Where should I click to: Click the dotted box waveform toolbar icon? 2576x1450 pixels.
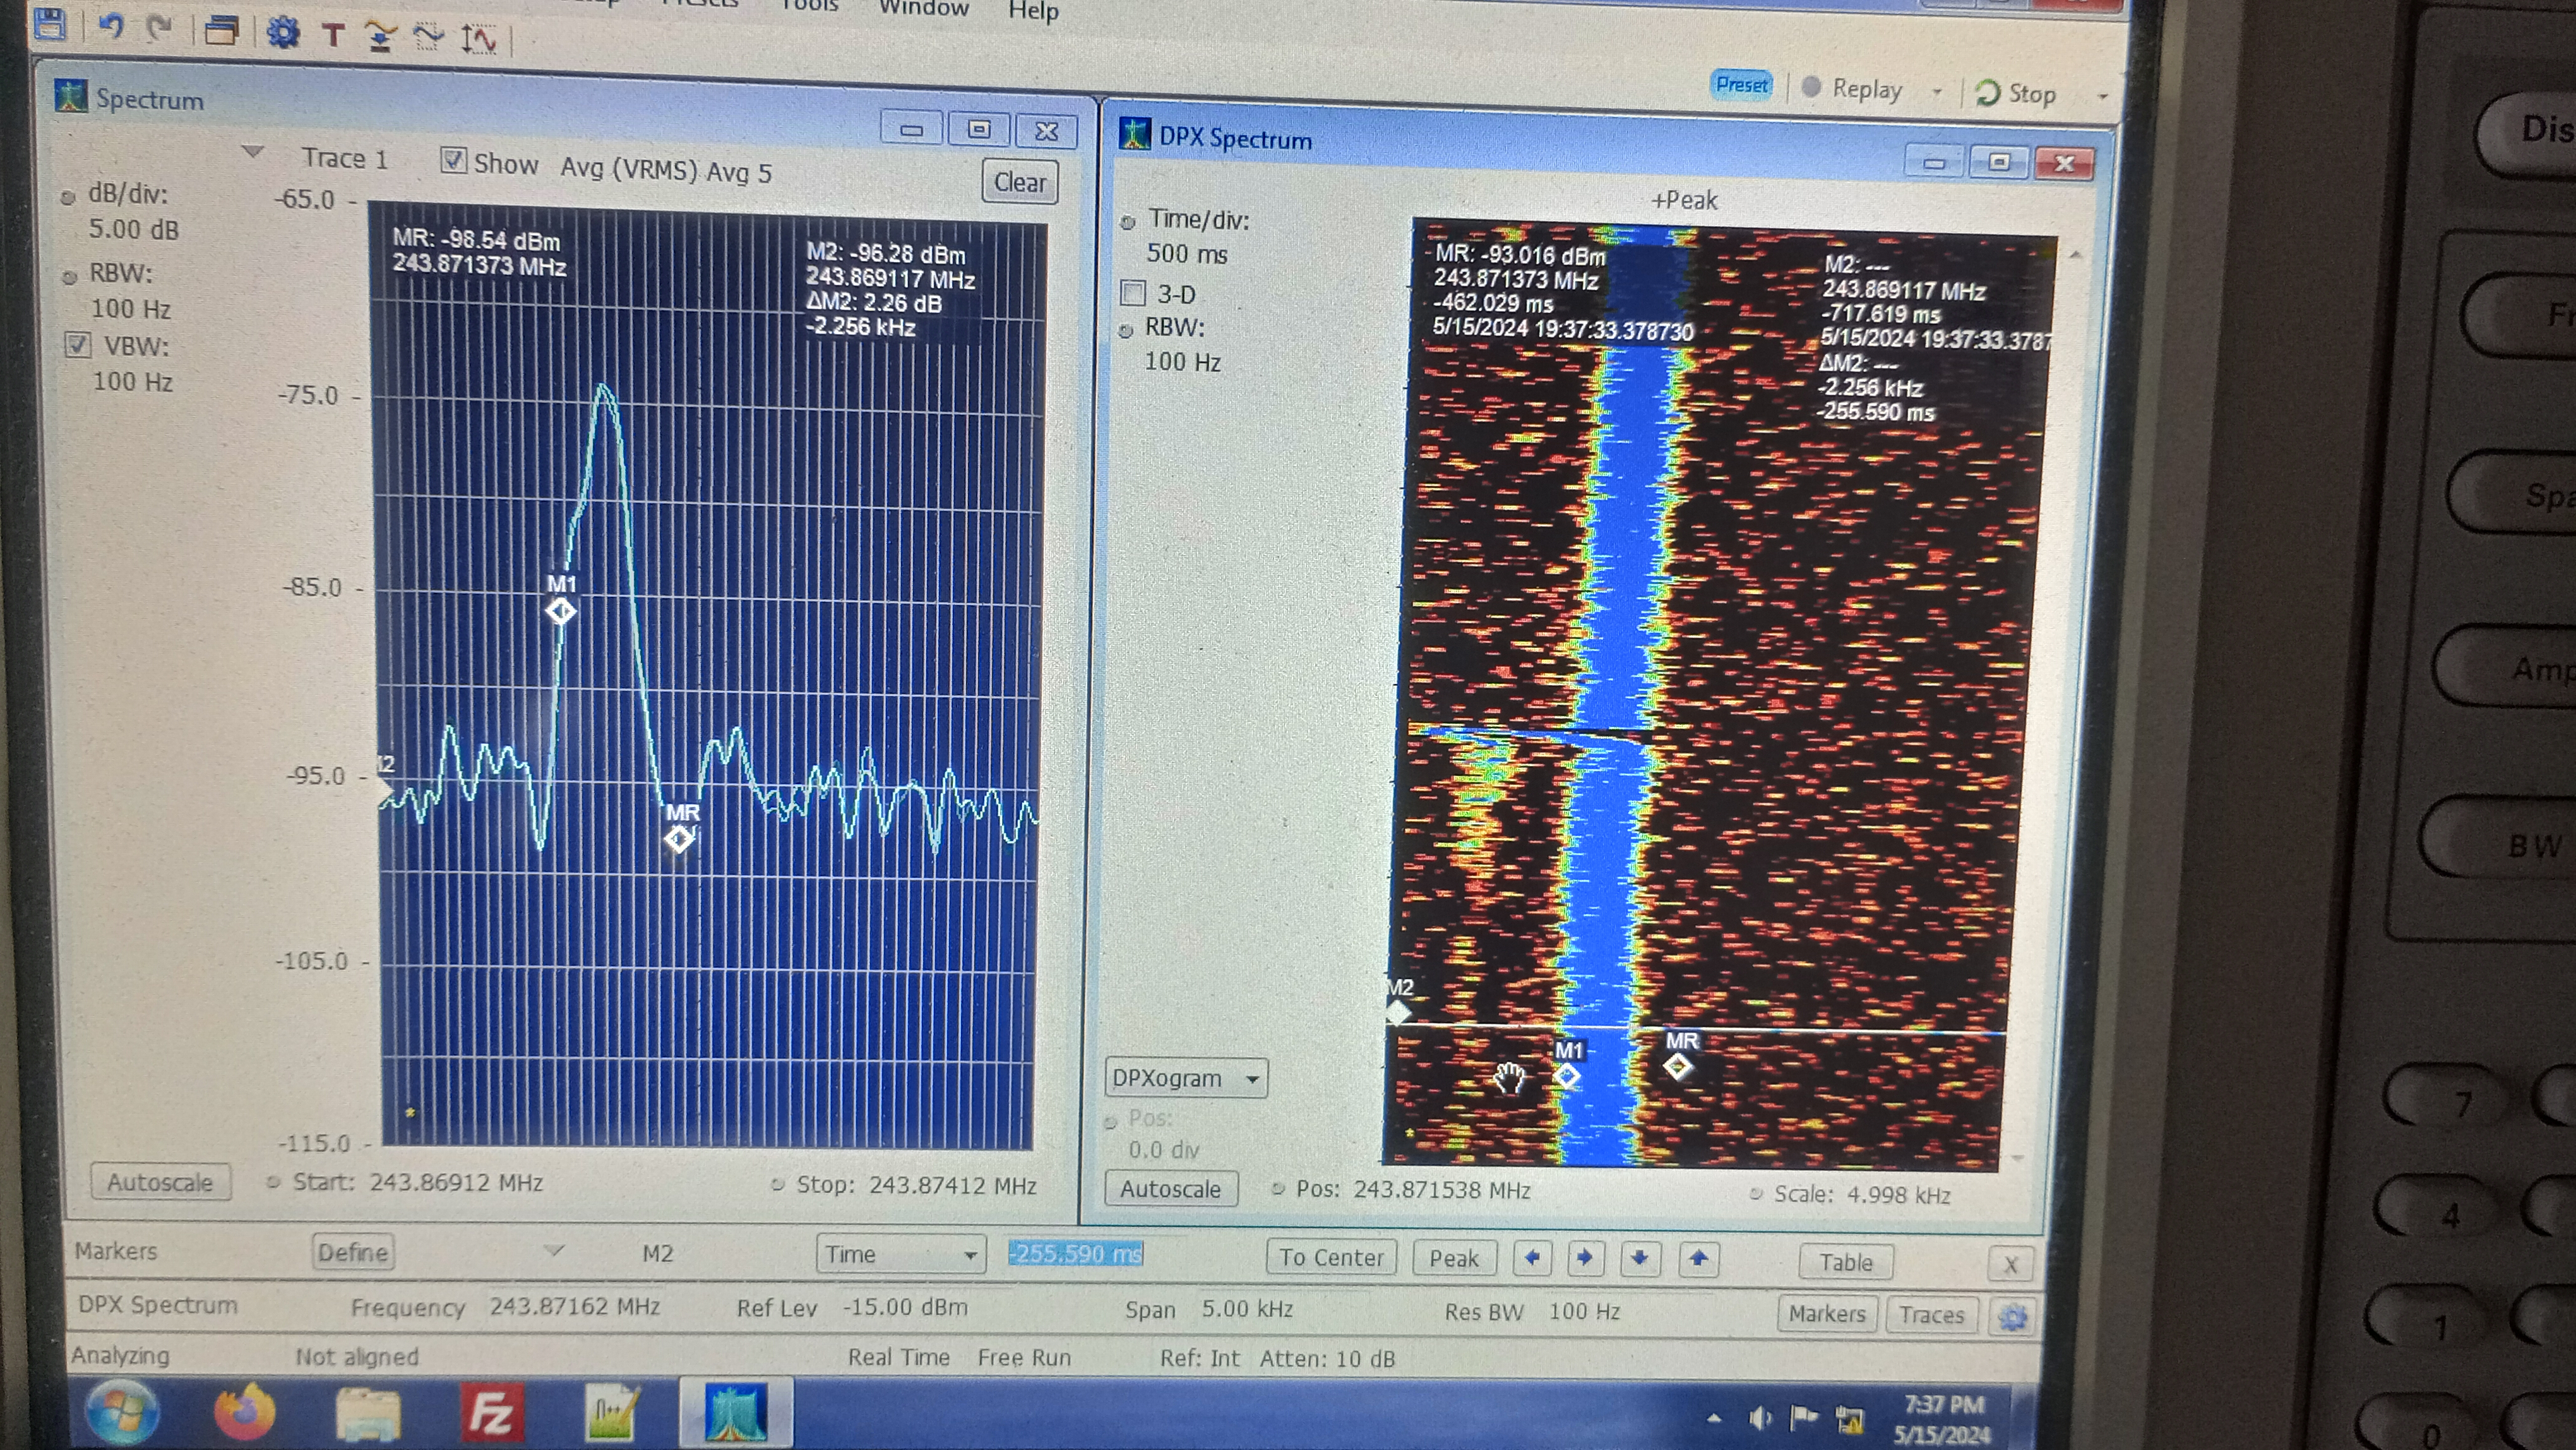pos(428,38)
